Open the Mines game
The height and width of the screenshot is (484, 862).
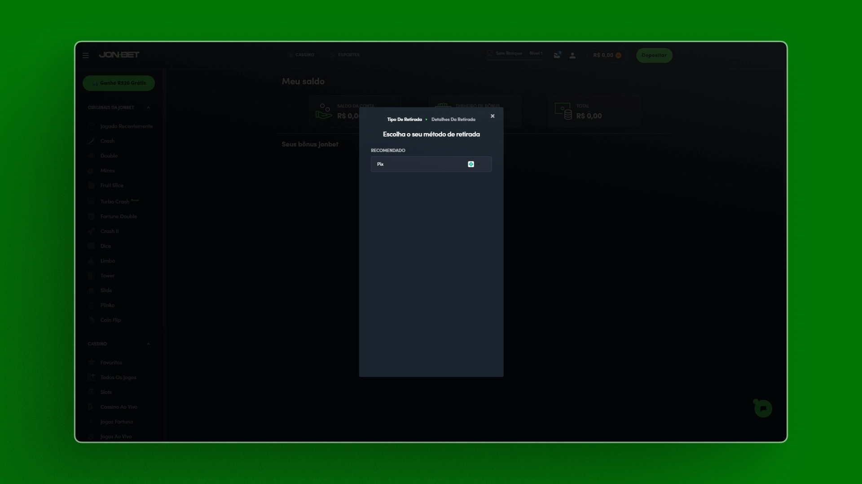coord(101,171)
